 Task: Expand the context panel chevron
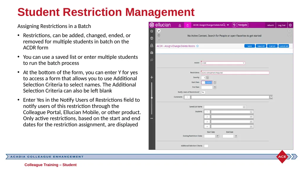159,40
